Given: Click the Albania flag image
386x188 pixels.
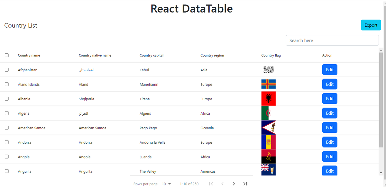Looking at the screenshot, I should pos(268,99).
